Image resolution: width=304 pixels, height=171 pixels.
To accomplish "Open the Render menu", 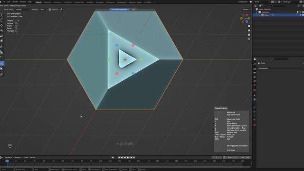I will (15, 2).
